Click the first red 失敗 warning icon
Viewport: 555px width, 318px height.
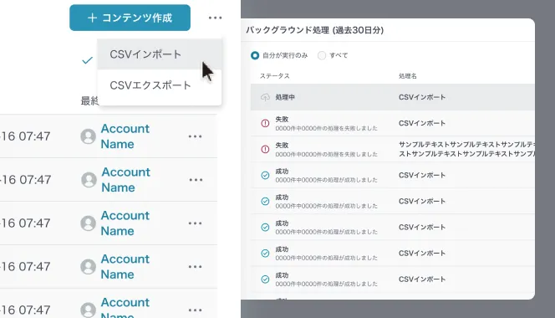click(x=265, y=123)
